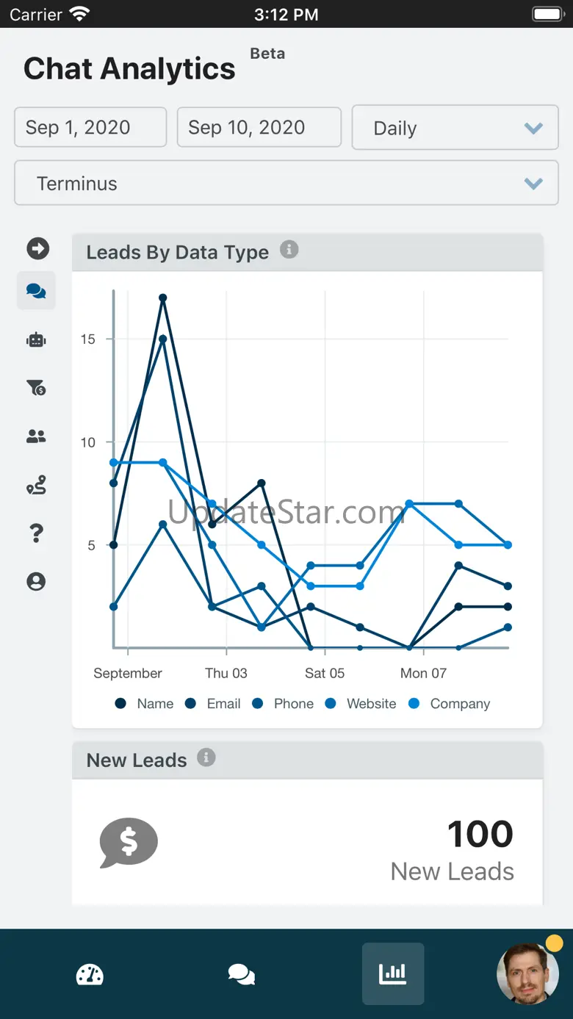Open the Daily interval dropdown
The width and height of the screenshot is (573, 1019).
pos(455,128)
